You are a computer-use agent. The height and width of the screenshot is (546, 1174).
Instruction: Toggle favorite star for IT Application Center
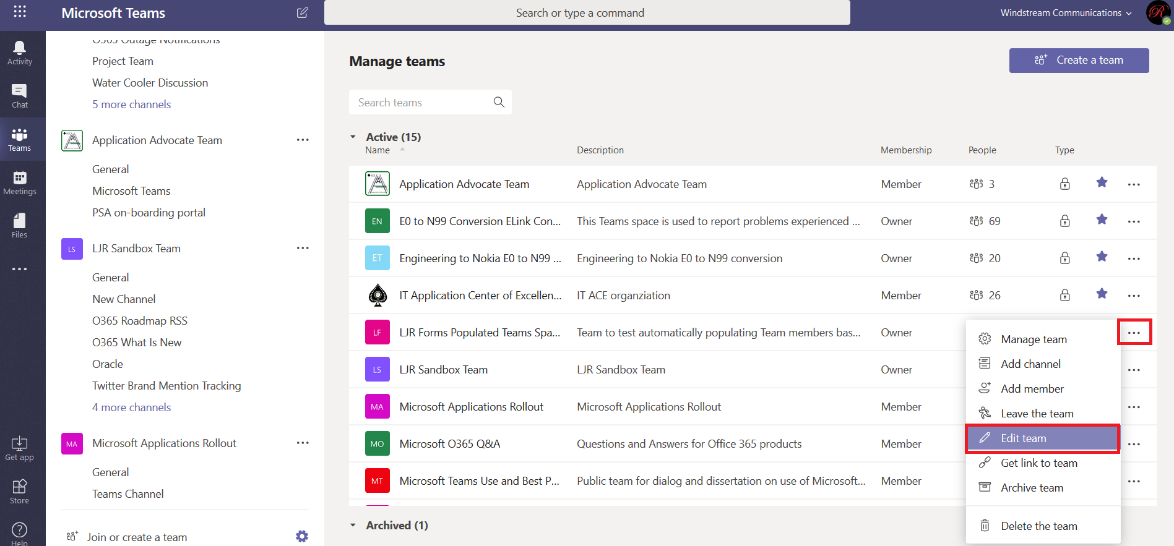click(x=1102, y=294)
